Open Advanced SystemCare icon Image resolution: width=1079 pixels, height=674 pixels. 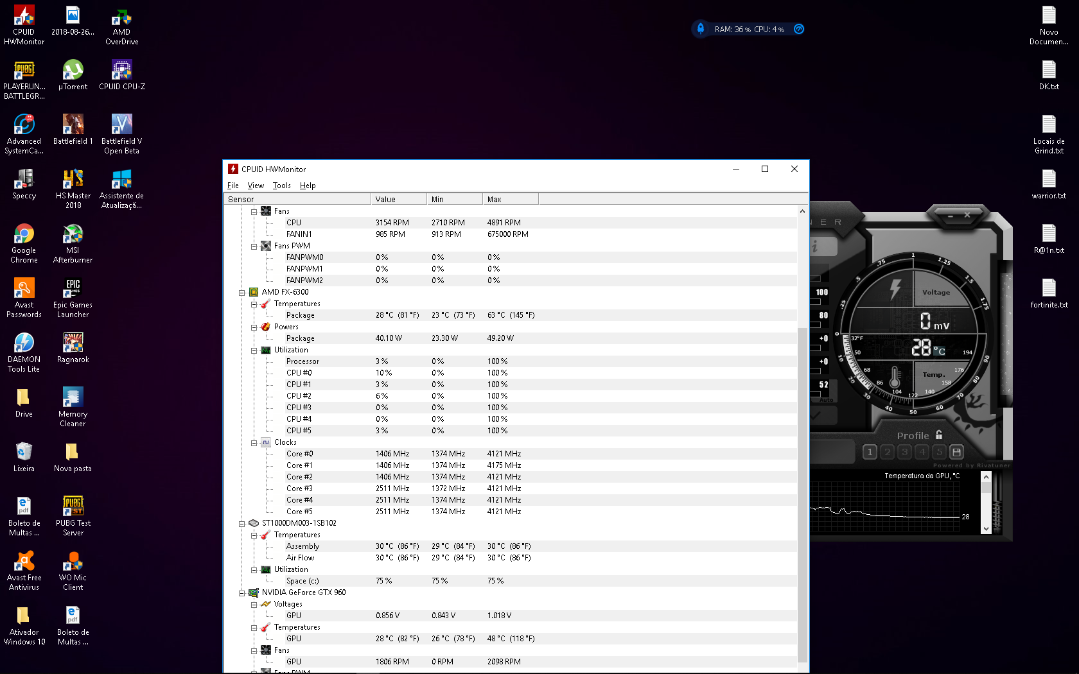(x=24, y=135)
